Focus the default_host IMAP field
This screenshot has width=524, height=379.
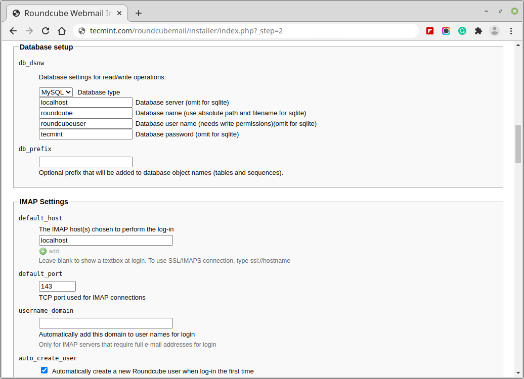pyautogui.click(x=106, y=241)
